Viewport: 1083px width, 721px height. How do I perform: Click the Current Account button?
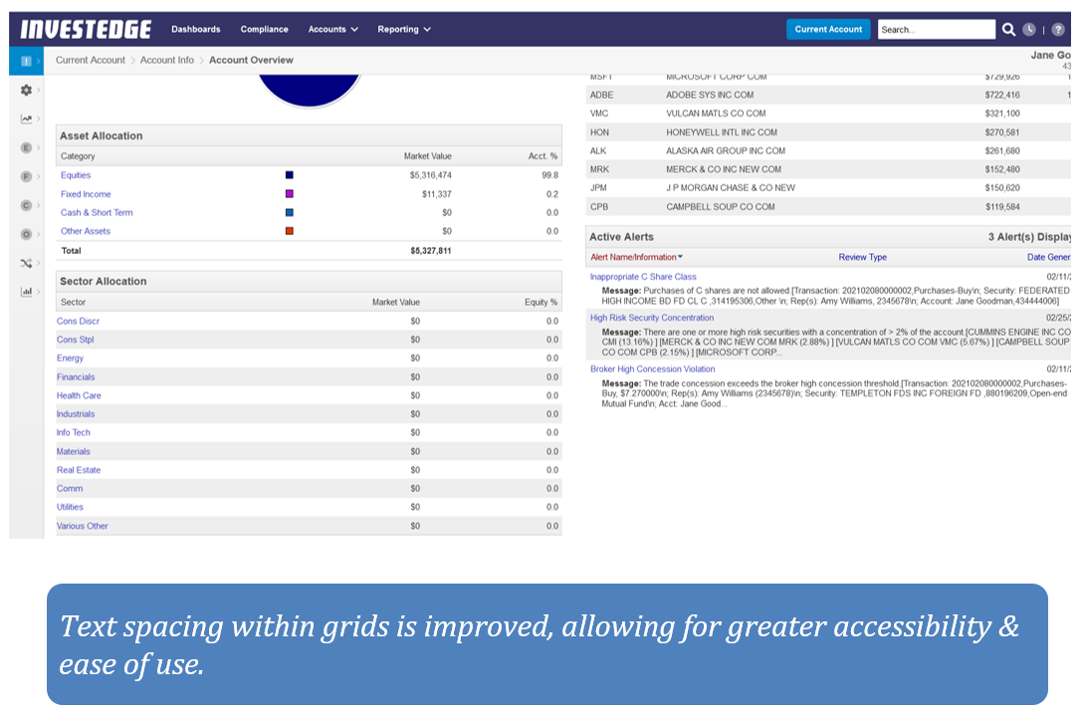(x=828, y=29)
